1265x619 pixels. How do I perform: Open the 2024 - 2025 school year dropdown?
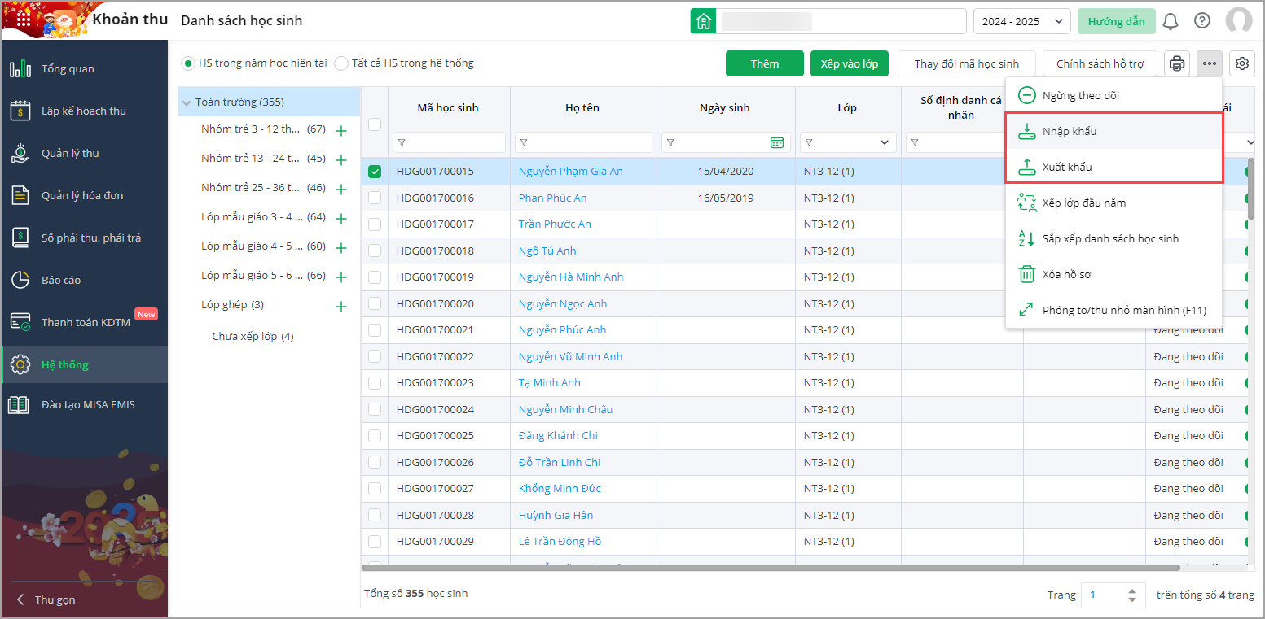pyautogui.click(x=1021, y=21)
